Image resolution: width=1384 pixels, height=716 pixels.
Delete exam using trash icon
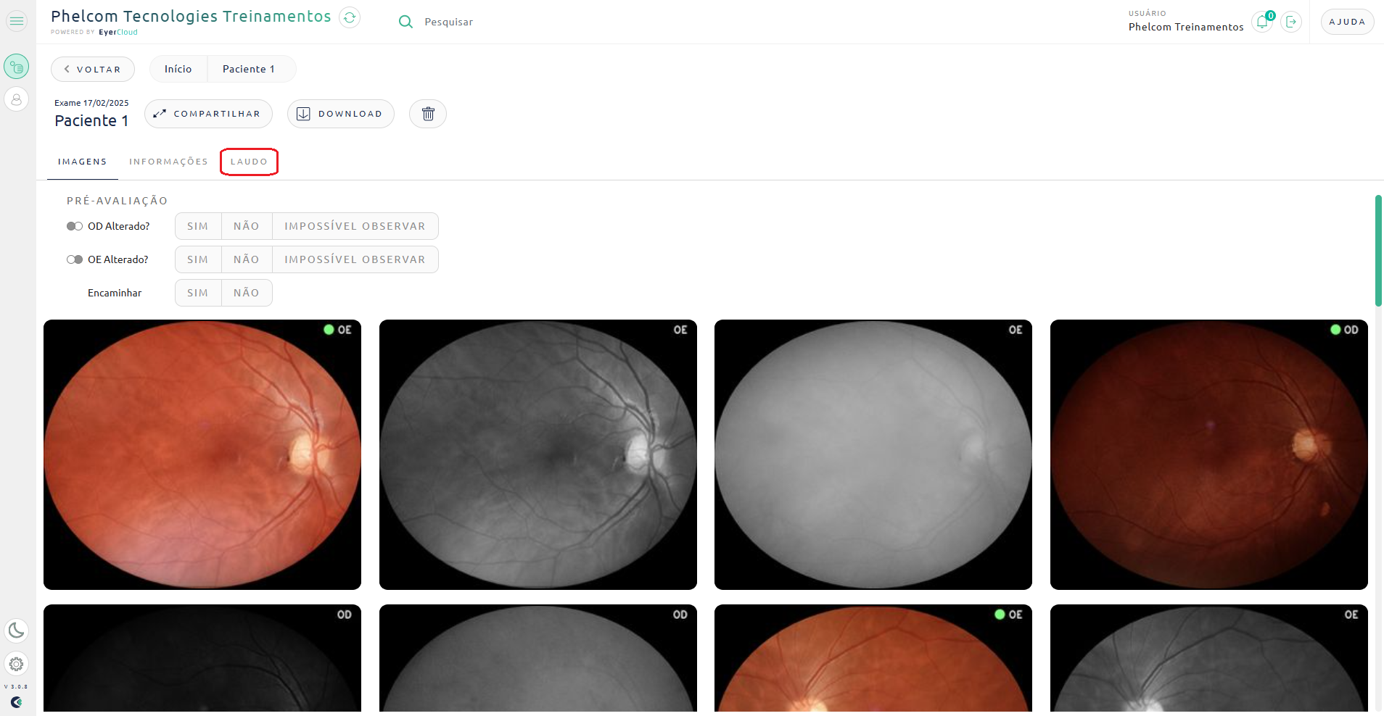428,114
